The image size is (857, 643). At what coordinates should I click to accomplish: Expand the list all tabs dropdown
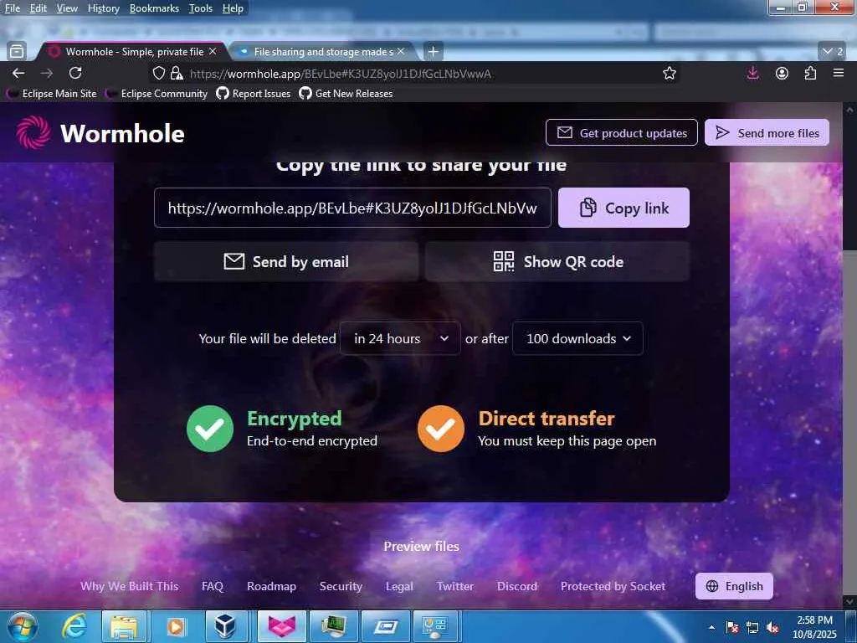coord(832,51)
